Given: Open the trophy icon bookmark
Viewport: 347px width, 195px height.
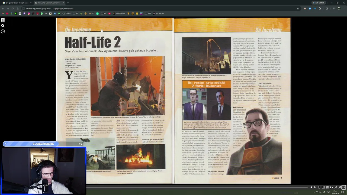Looking at the screenshot, I should click(128, 14).
